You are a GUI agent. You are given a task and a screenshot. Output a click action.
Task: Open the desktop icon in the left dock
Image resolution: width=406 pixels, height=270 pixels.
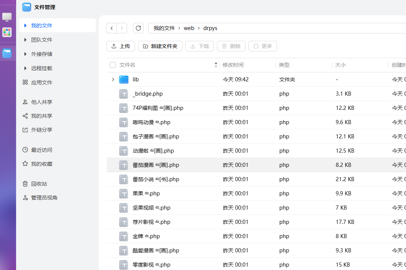[7, 17]
